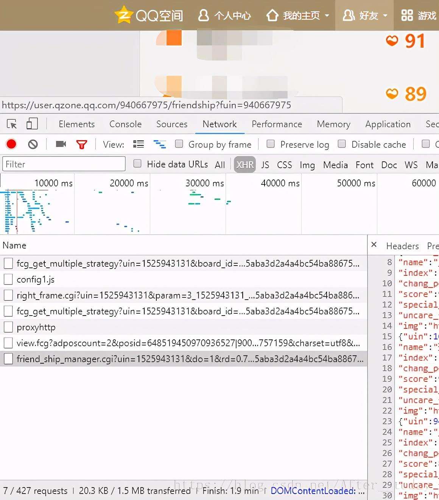Switch to the Console tab

click(x=125, y=124)
